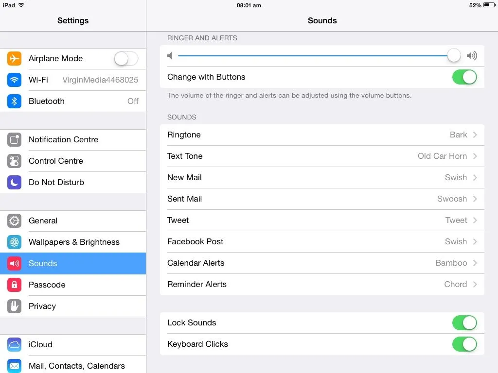Tap the Bluetooth icon in sidebar
Image resolution: width=498 pixels, height=373 pixels.
tap(15, 101)
